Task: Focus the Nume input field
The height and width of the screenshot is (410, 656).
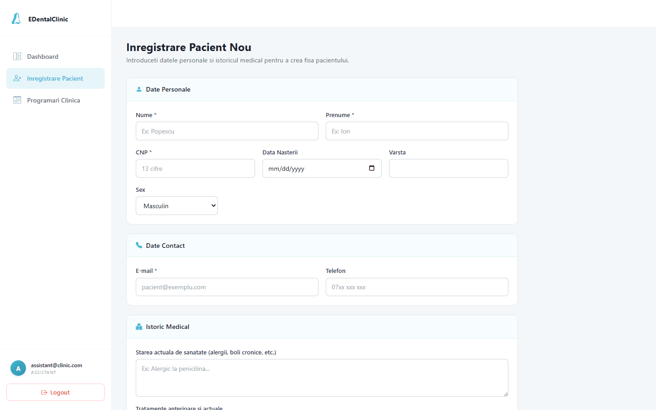Action: coord(227,131)
